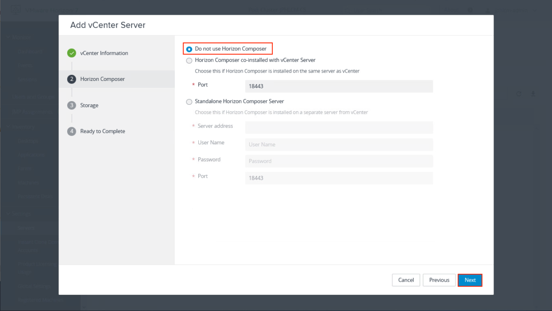Click step 4 number icon for Ready to Complete
The image size is (552, 311).
coord(71,131)
